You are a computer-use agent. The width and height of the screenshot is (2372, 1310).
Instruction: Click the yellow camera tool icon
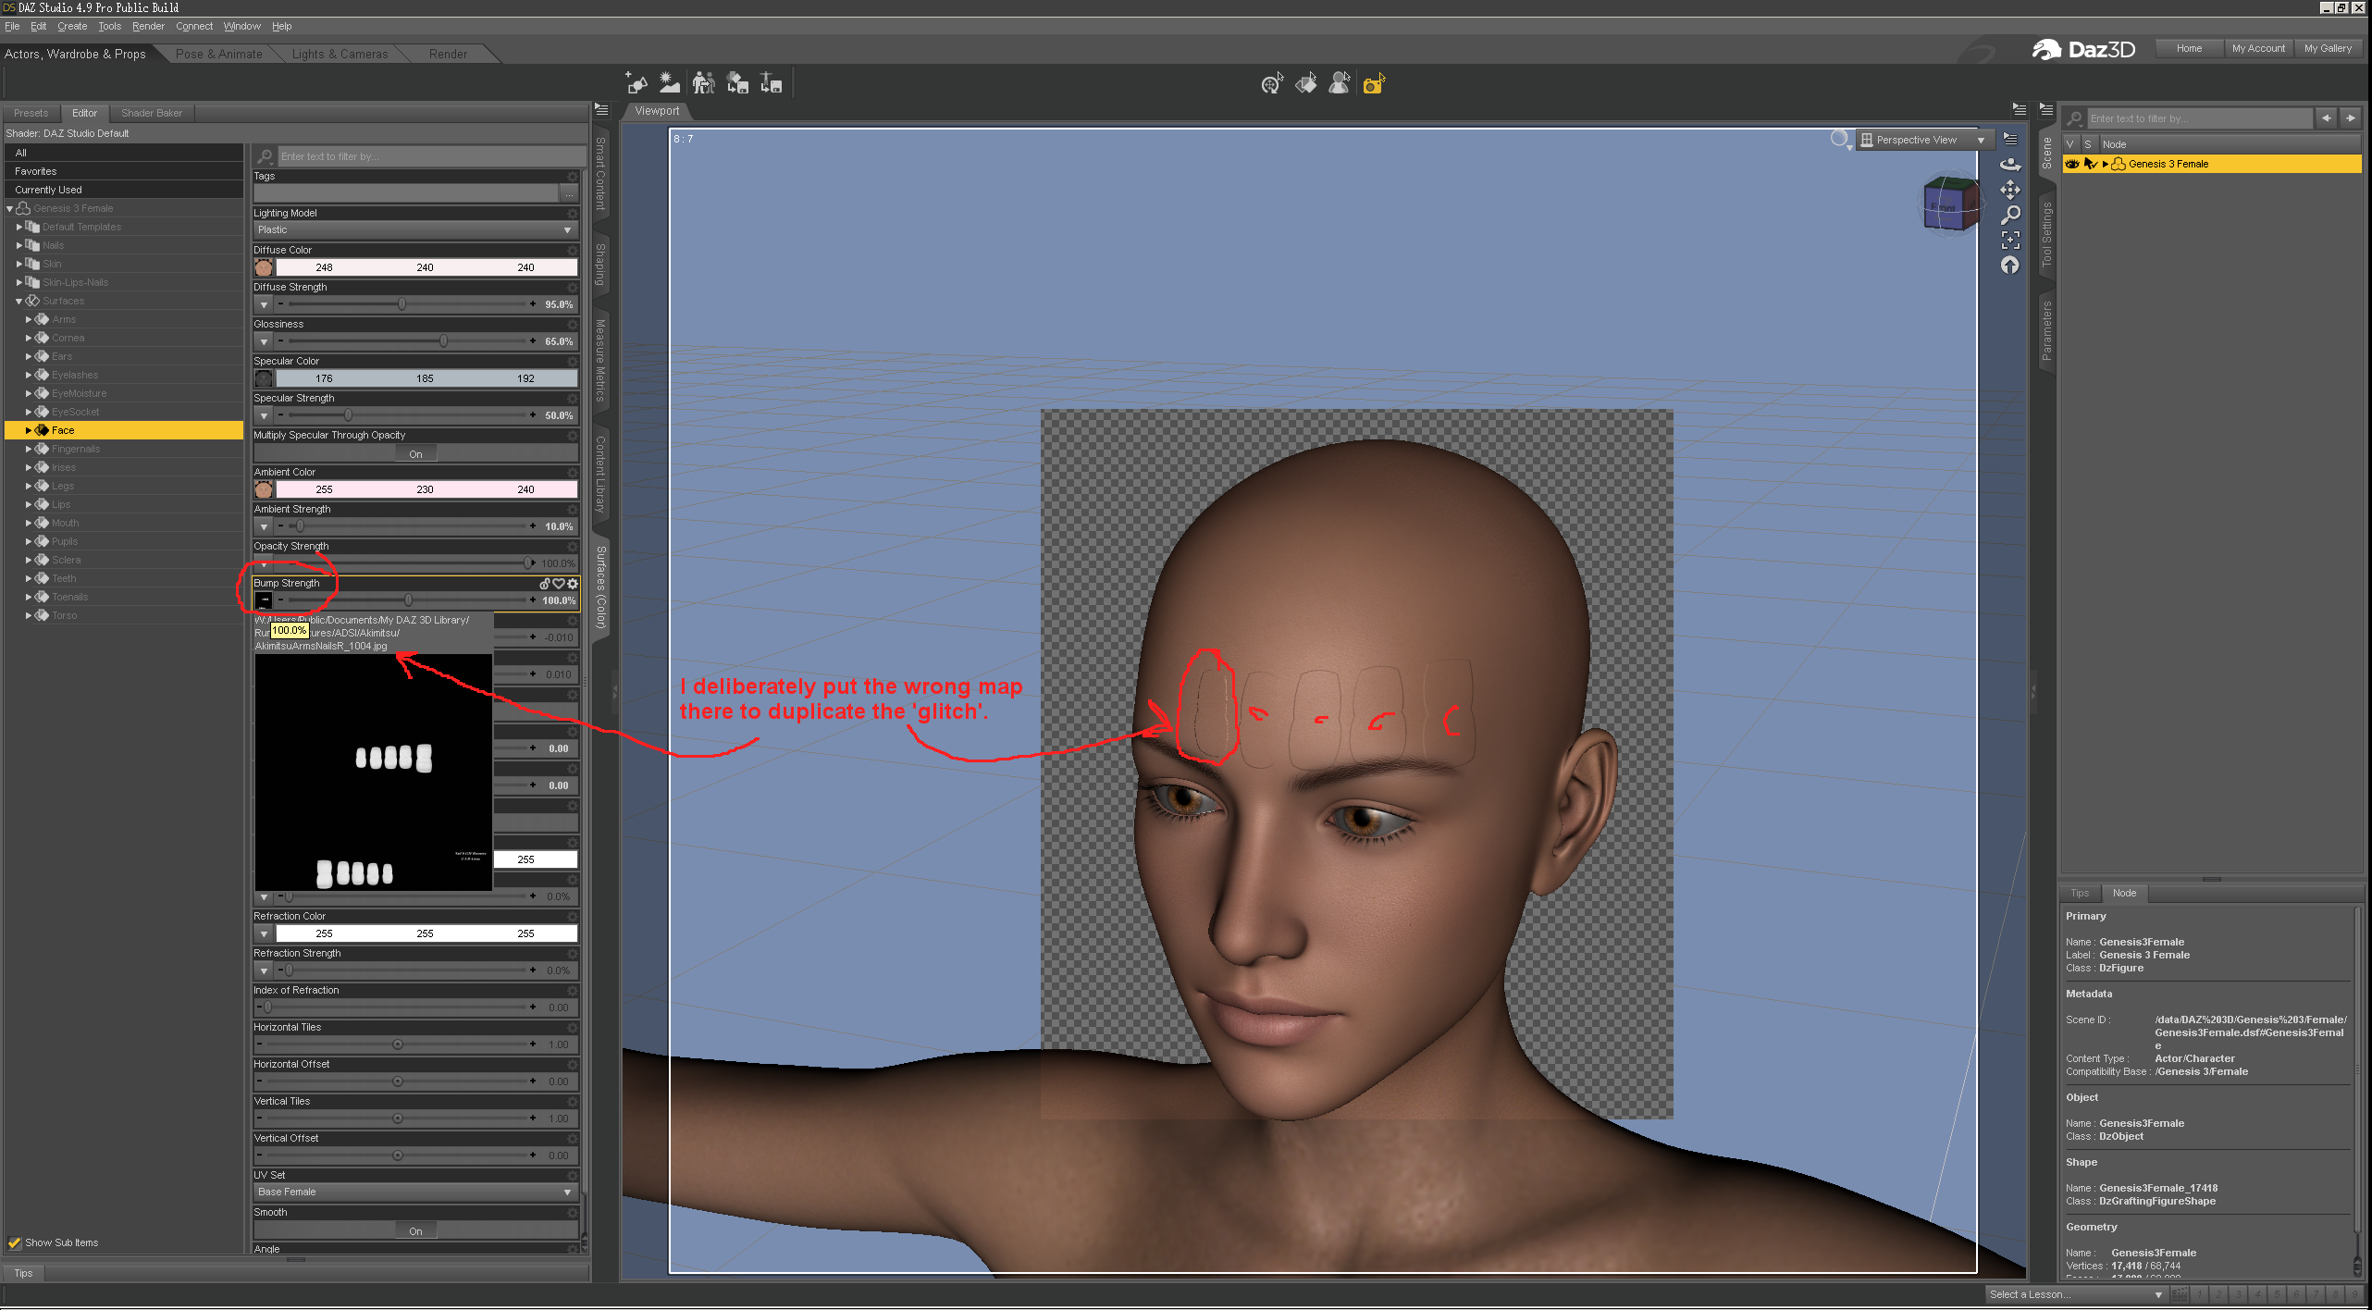(x=1373, y=85)
